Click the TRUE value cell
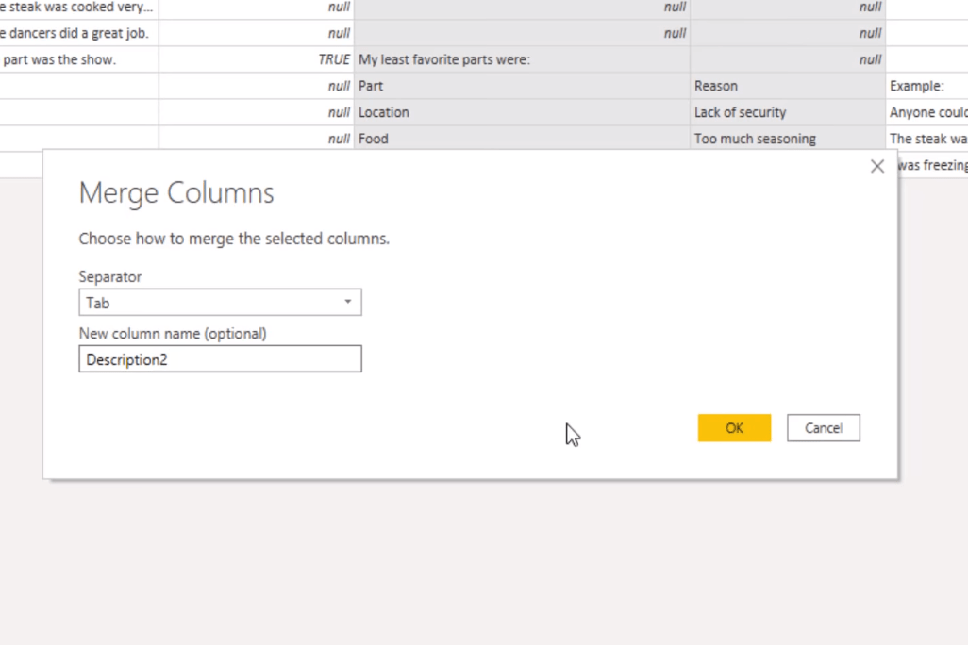This screenshot has height=645, width=968. 257,59
